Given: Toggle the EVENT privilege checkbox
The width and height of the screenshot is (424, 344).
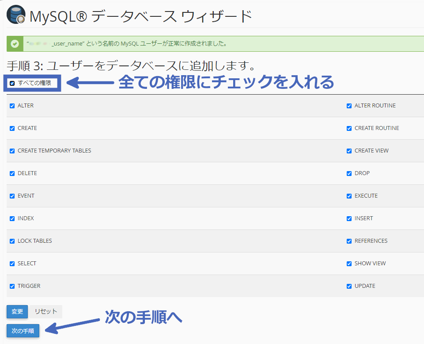Looking at the screenshot, I should [x=12, y=196].
